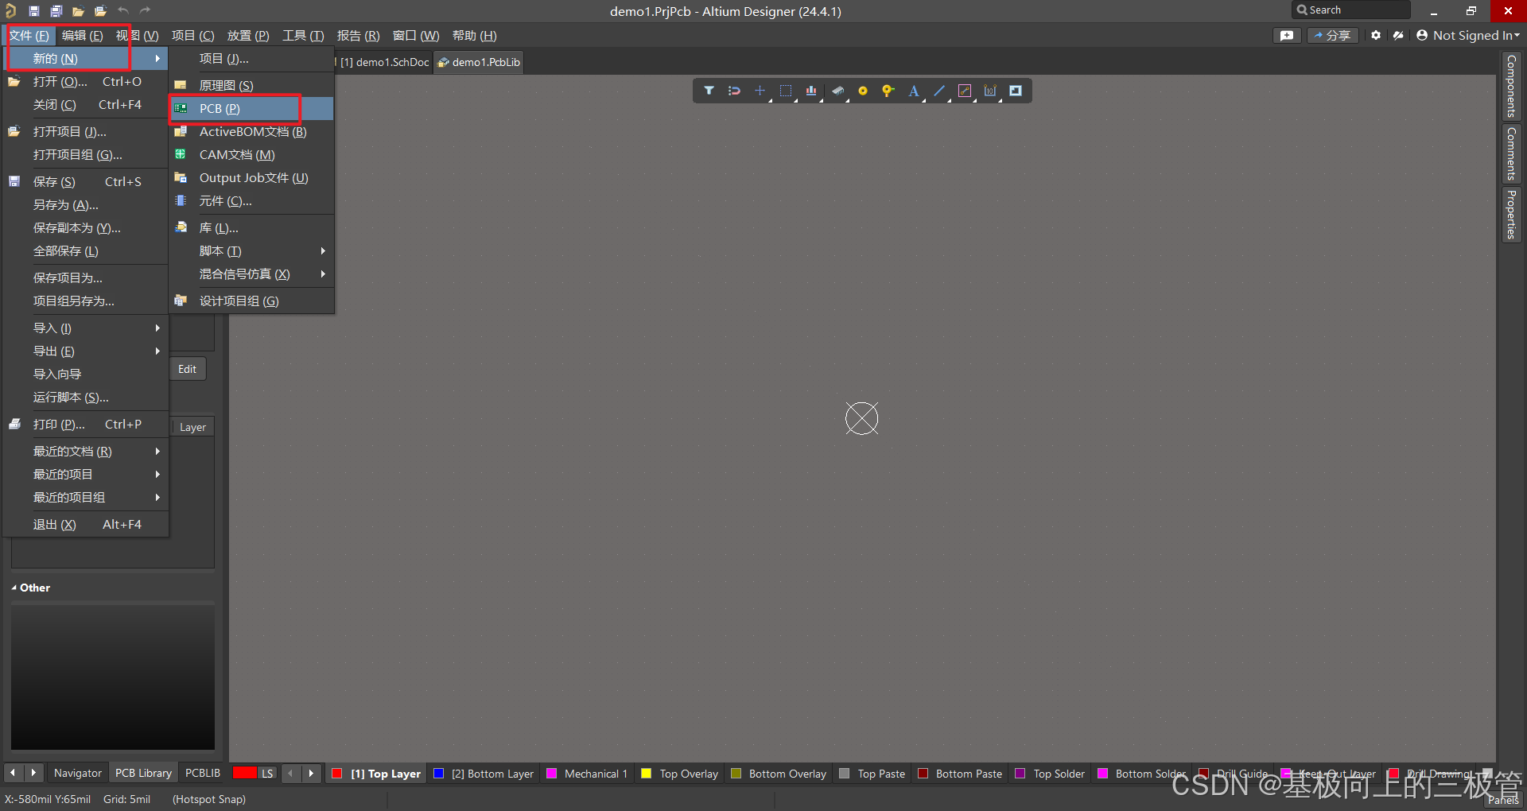The width and height of the screenshot is (1527, 811).
Task: Select the dimension measurement tool
Action: point(990,91)
